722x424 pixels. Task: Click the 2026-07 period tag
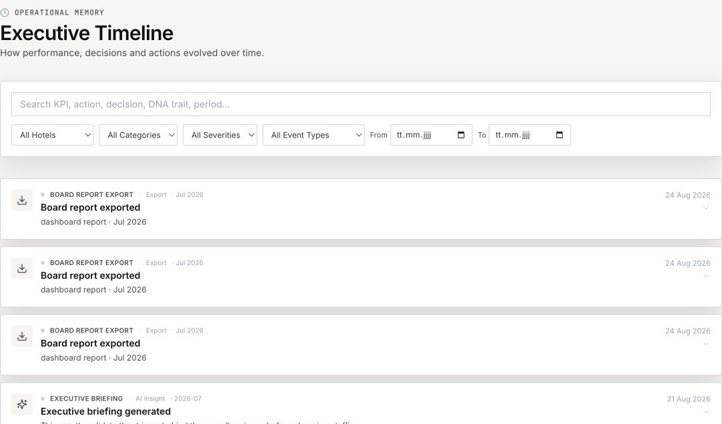(188, 399)
